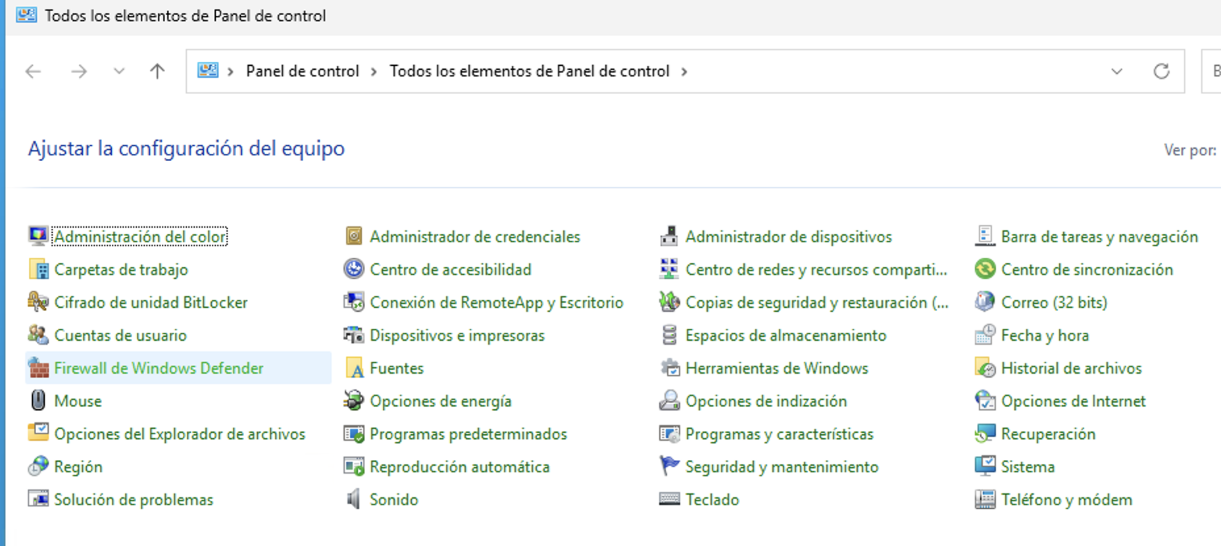
Task: Go up one level with Up arrow
Action: 157,71
